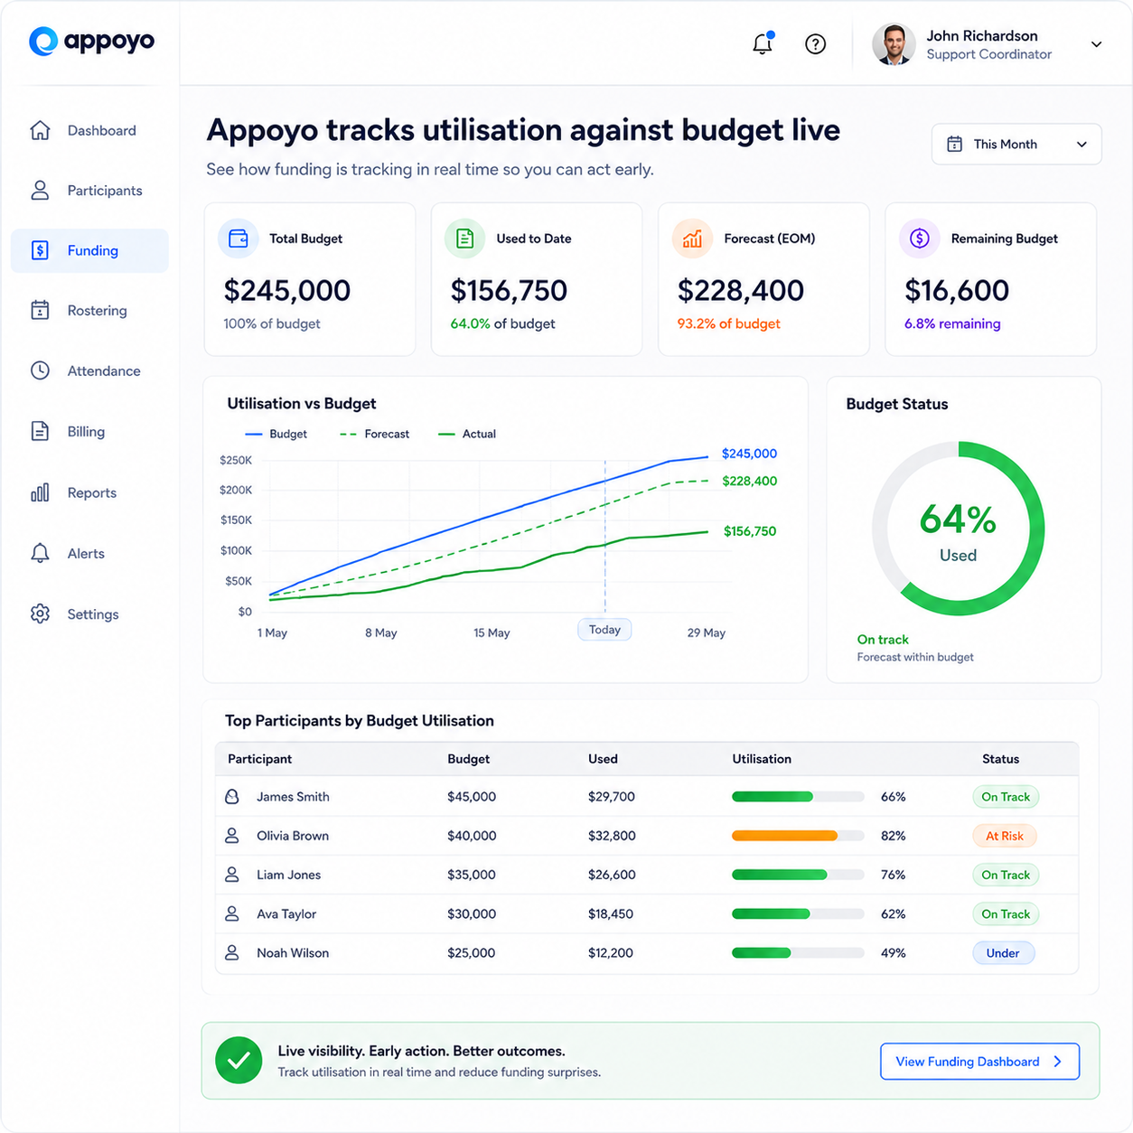The width and height of the screenshot is (1133, 1133).
Task: Click Olivia Brown's orange utilisation bar
Action: point(784,836)
